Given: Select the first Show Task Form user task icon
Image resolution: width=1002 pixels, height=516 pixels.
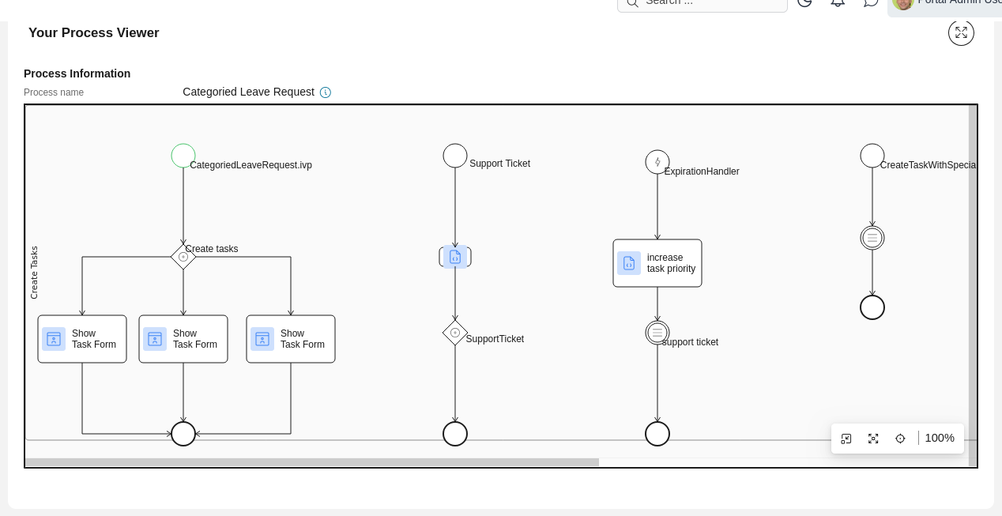Looking at the screenshot, I should (x=54, y=339).
